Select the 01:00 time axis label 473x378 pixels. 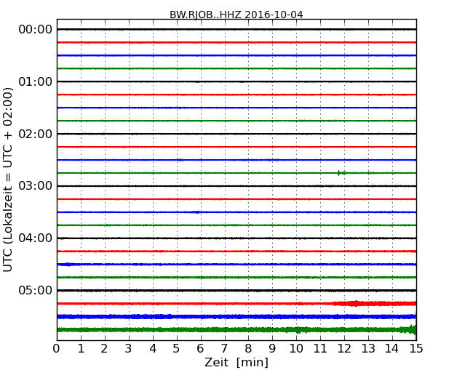click(36, 81)
